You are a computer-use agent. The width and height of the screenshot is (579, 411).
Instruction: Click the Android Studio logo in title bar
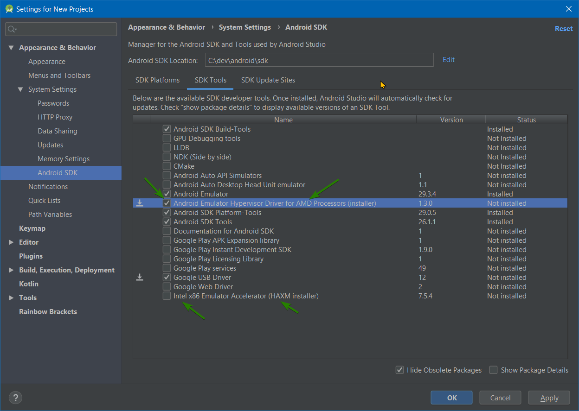9,9
